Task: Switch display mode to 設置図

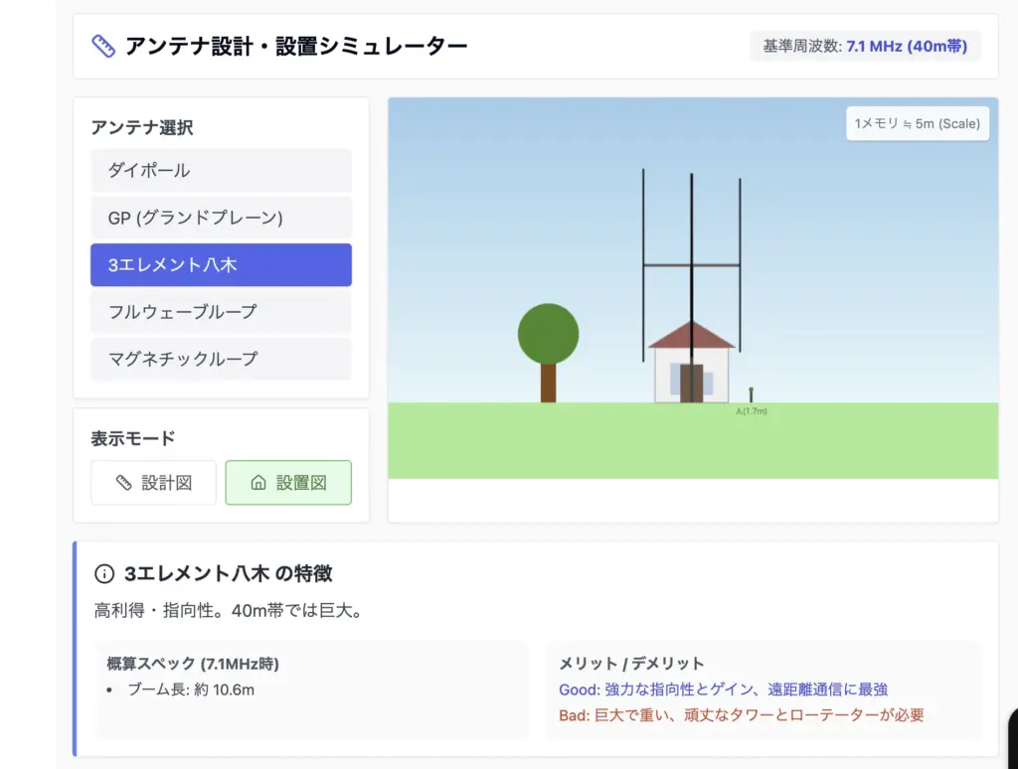Action: click(288, 483)
